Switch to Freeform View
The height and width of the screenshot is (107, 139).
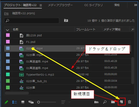tap(31, 102)
